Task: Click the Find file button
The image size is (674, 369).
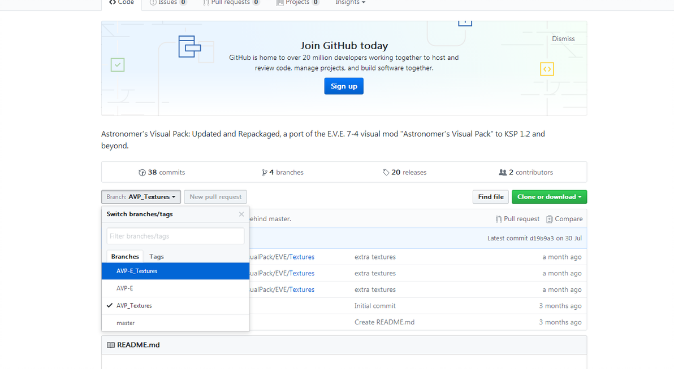Action: 490,197
